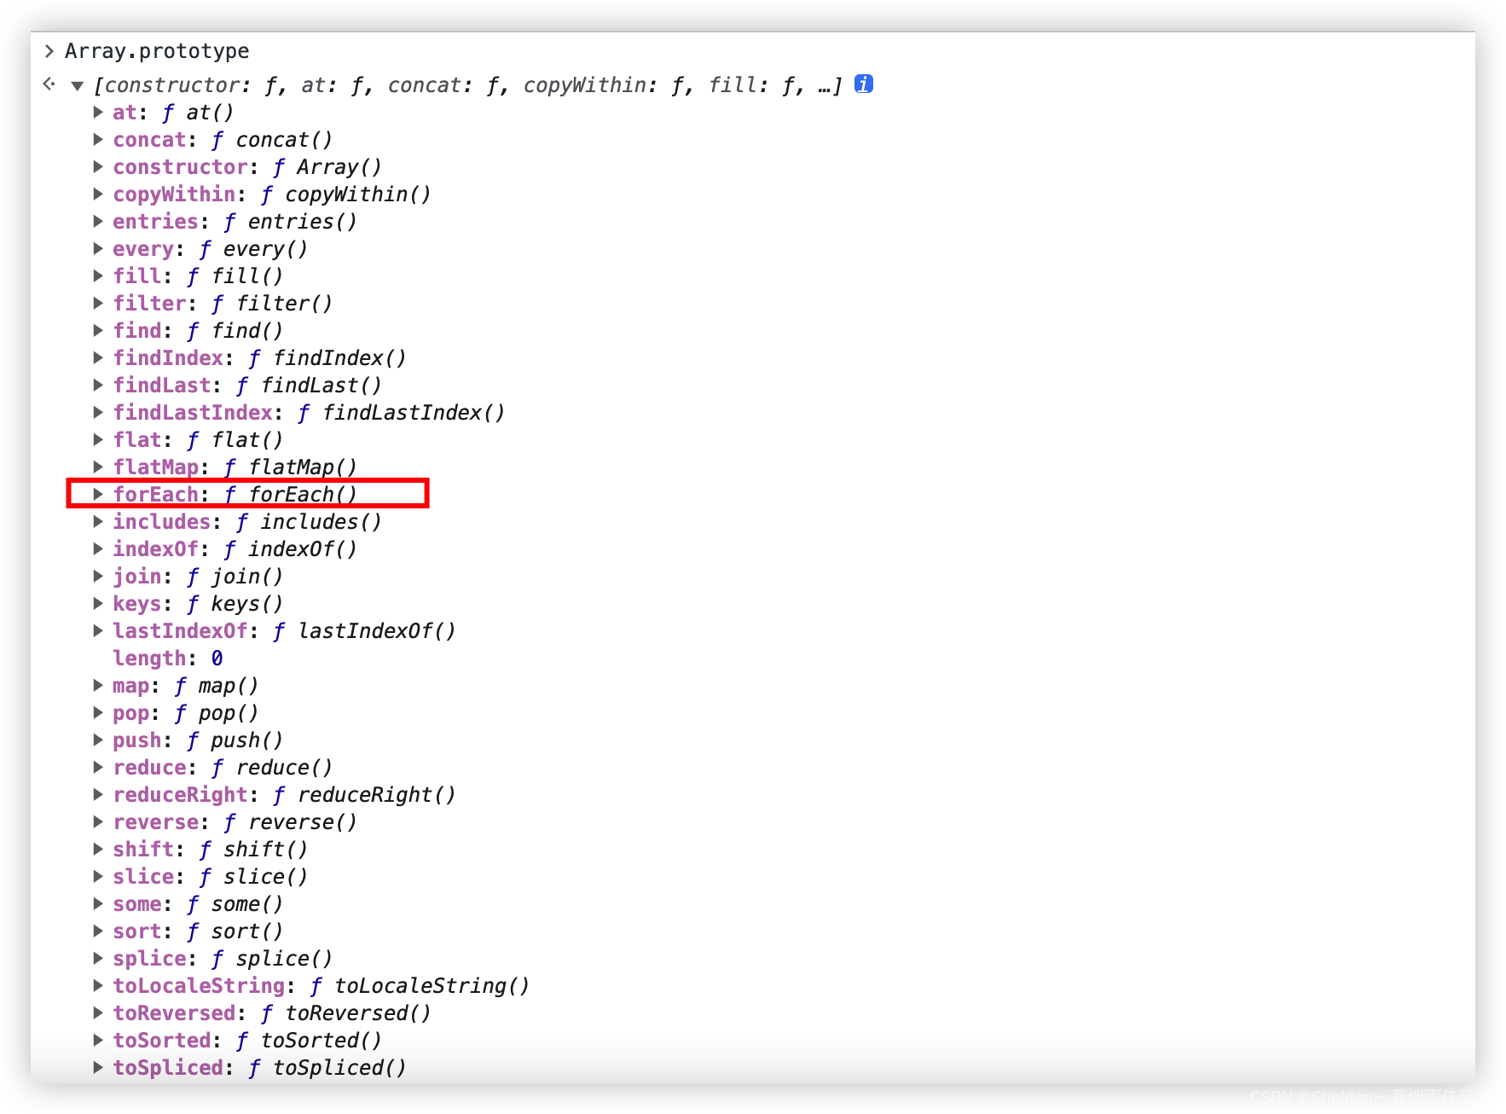The height and width of the screenshot is (1114, 1506).
Task: Expand the findLastIndex property
Action: pos(98,412)
